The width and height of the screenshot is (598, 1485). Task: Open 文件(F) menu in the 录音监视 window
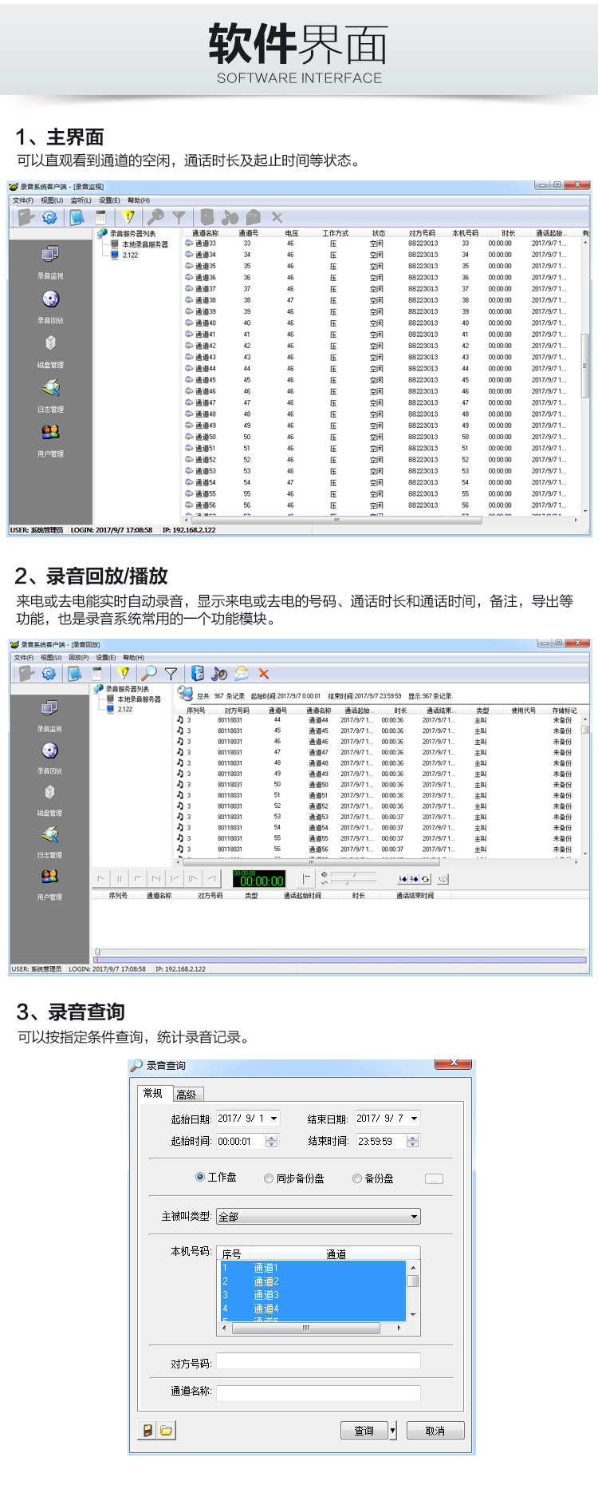pyautogui.click(x=23, y=200)
